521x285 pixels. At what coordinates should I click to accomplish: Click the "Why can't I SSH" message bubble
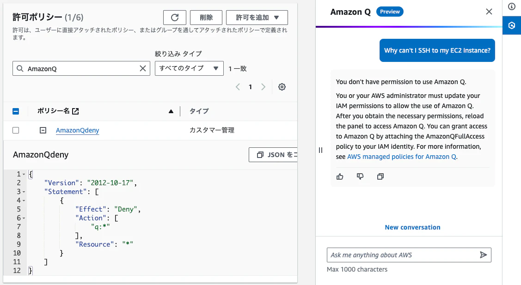point(437,50)
